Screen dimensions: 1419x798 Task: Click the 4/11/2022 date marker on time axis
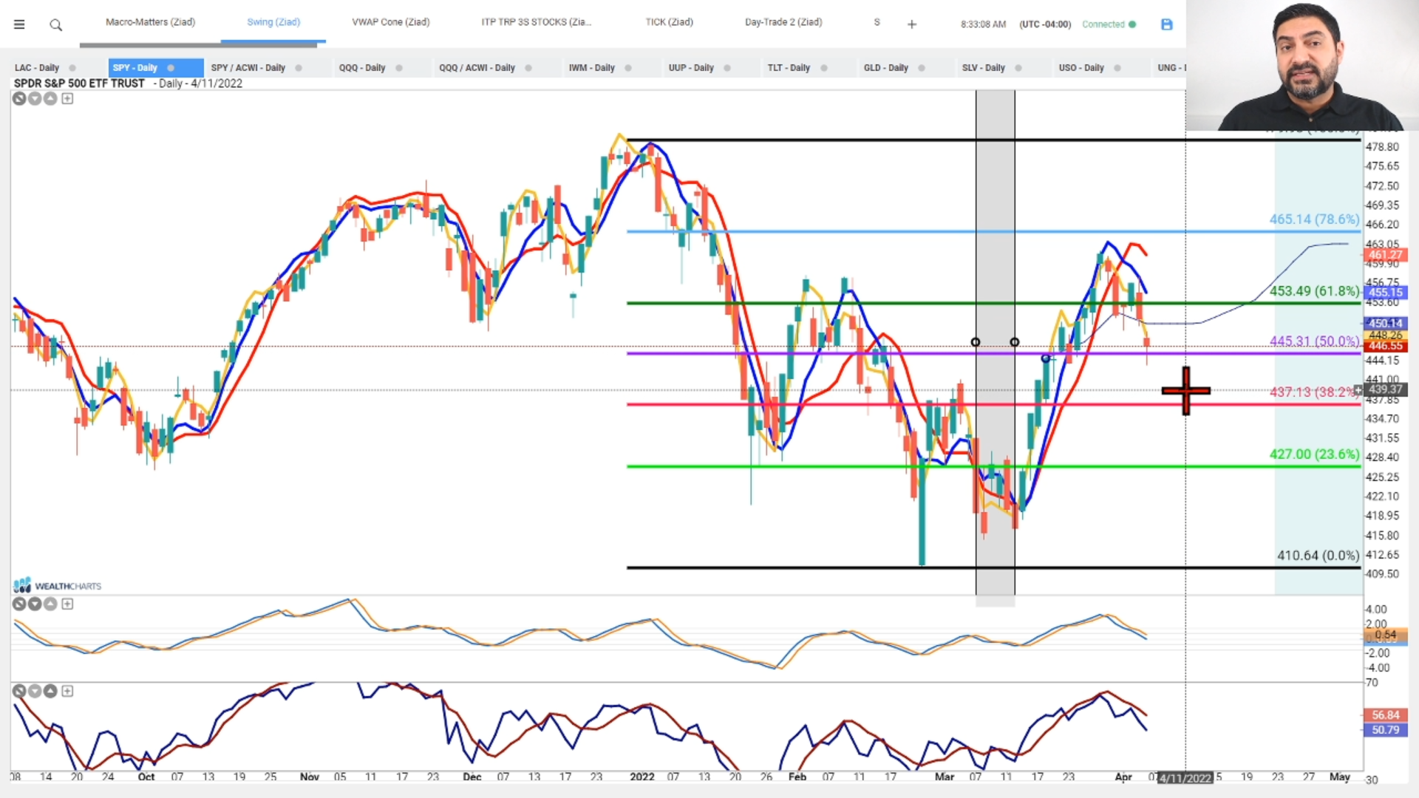coord(1185,778)
